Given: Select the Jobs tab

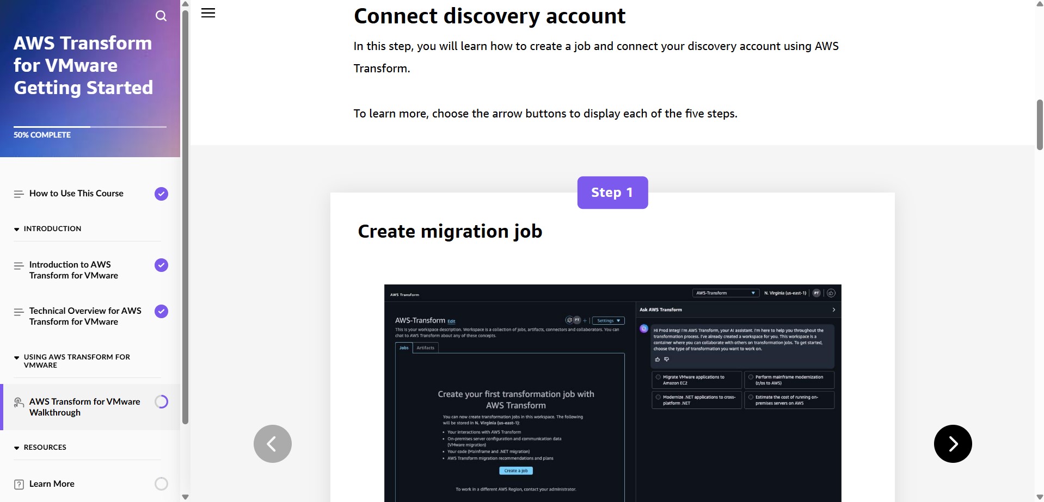Looking at the screenshot, I should click(403, 348).
